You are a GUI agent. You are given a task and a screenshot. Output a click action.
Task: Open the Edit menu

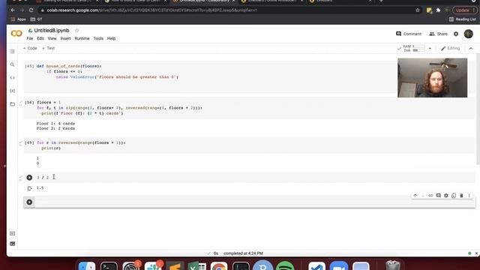click(40, 38)
